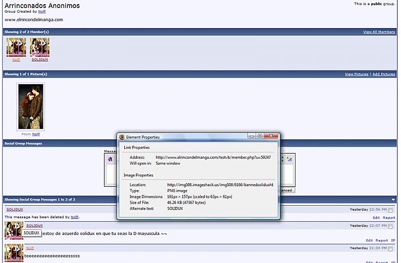Select the checkbox for the 22:07 PM message
Screen dimensions: 401x263
click(x=391, y=226)
